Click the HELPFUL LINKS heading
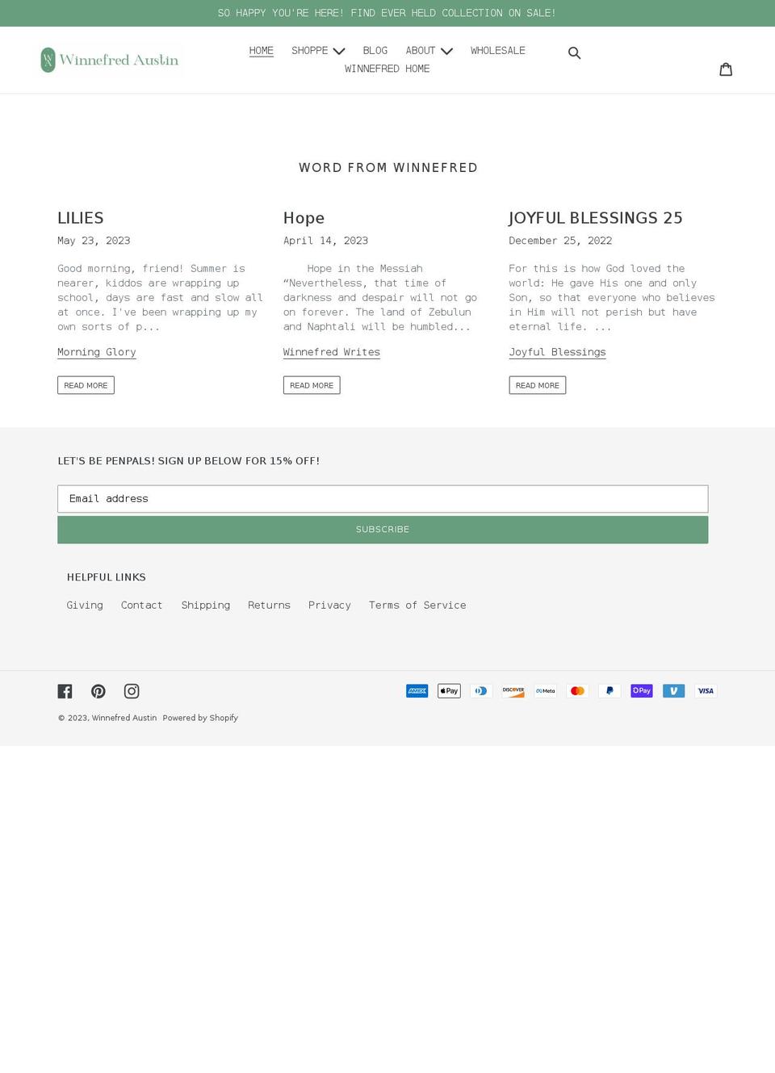This screenshot has width=775, height=1073. coord(107,577)
